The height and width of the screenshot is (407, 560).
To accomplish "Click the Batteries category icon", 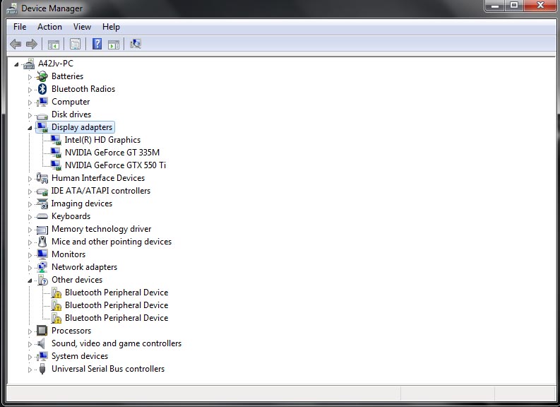I will (x=42, y=76).
